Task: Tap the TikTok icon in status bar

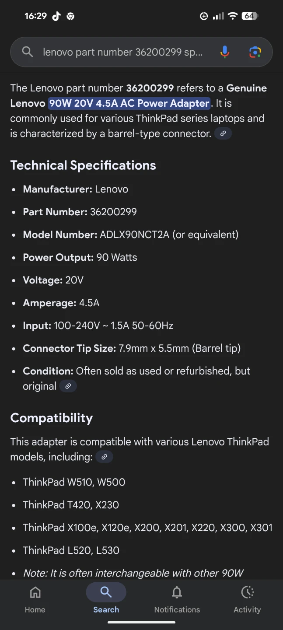Action: (56, 16)
